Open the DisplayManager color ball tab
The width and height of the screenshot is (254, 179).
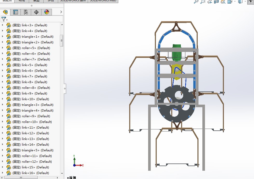pos(47,12)
